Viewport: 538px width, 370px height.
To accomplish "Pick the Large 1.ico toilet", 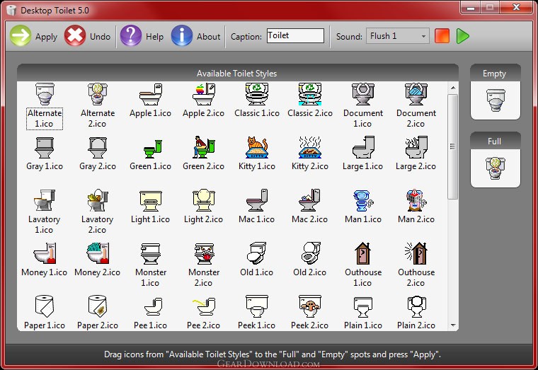I will click(x=363, y=147).
